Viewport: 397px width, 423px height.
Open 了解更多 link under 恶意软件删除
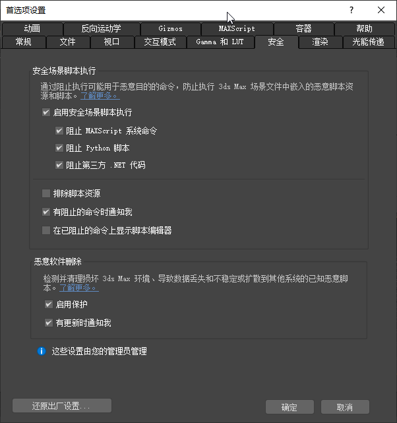click(79, 288)
